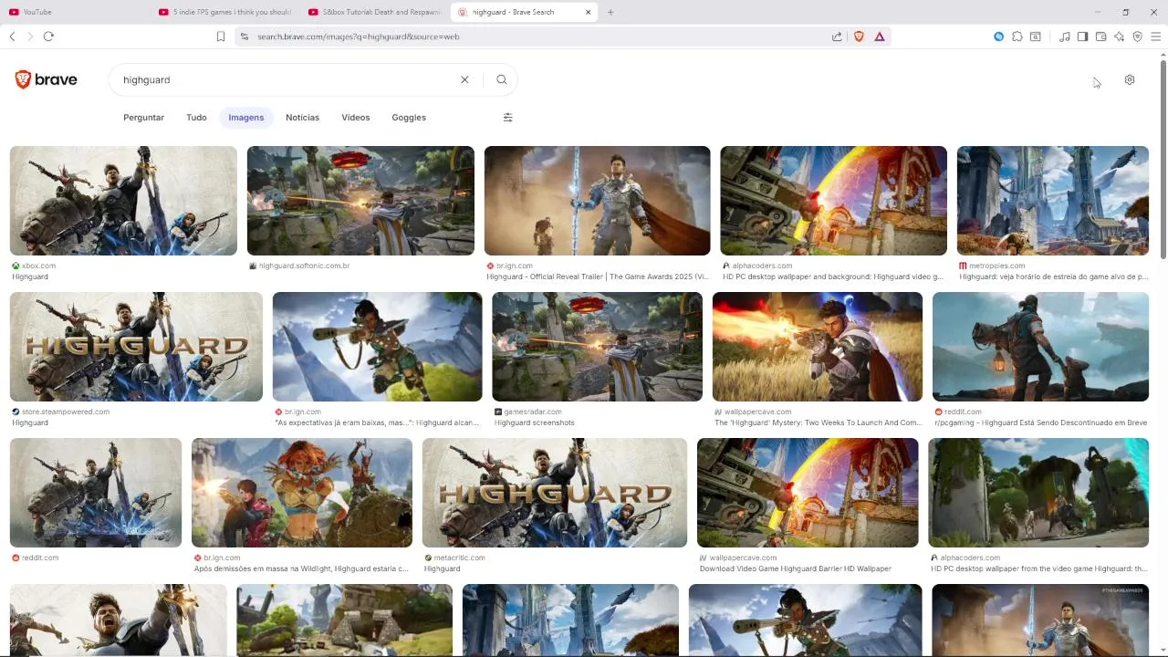1168x657 pixels.
Task: Switch to S&box Tutorial tab
Action: tap(374, 12)
